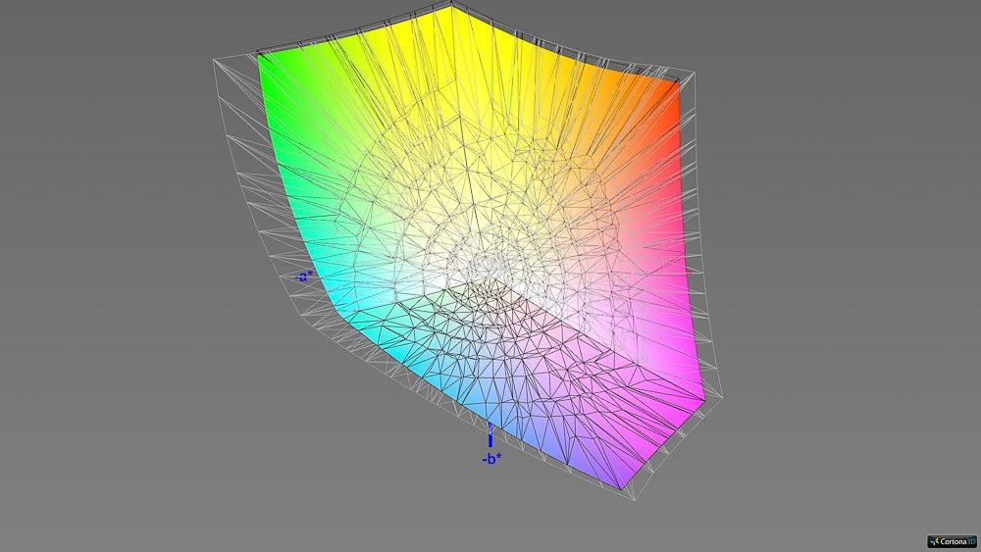This screenshot has width=981, height=552.
Task: Click the -a* axis label
Action: point(303,276)
